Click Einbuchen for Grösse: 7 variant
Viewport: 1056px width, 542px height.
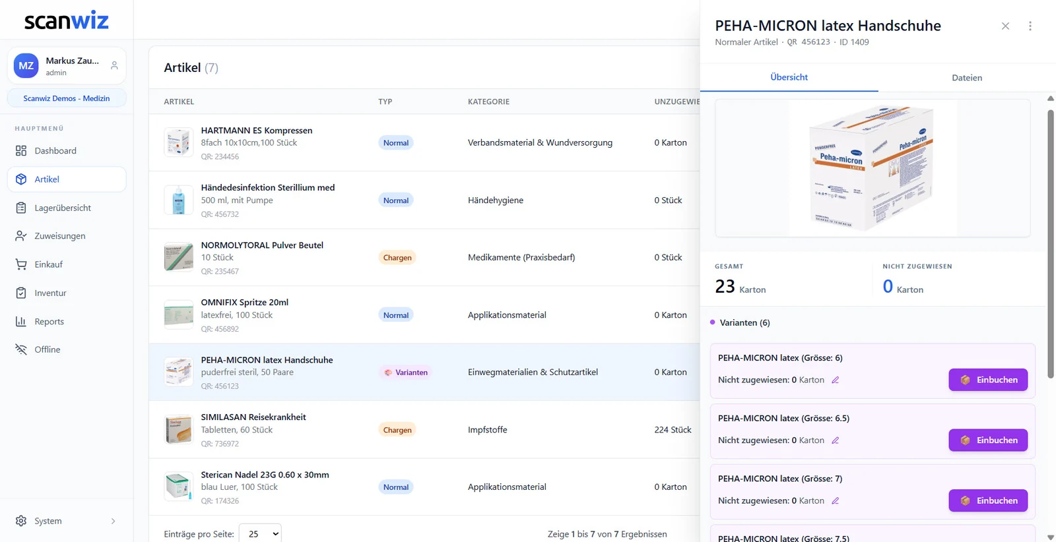(988, 501)
